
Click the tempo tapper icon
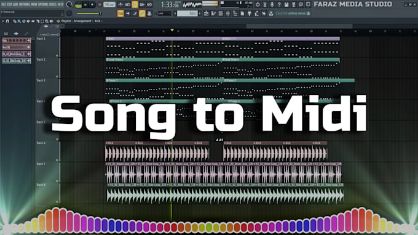[x=257, y=13]
